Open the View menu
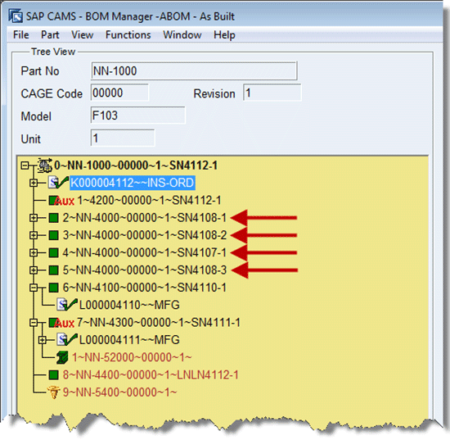The image size is (450, 440). point(82,34)
